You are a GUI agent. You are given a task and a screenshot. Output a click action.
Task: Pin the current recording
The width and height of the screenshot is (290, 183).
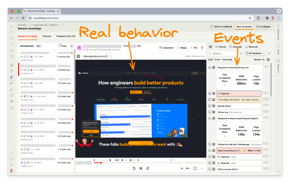click(x=194, y=48)
